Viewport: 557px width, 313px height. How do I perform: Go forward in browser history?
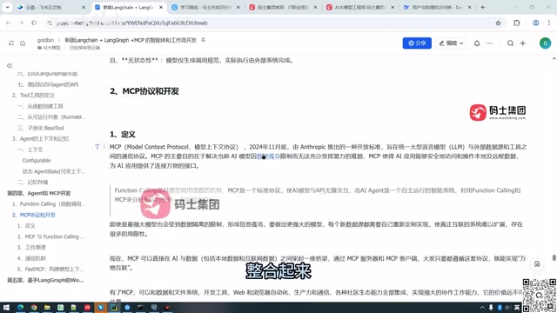point(21,23)
